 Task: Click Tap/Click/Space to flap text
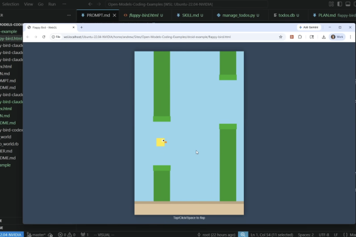point(189,217)
